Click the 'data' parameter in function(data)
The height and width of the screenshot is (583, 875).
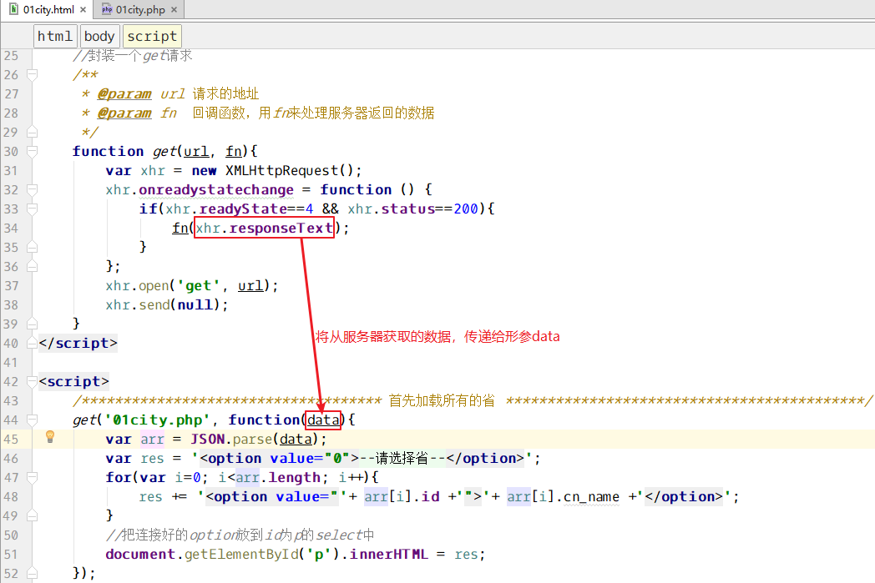click(323, 420)
